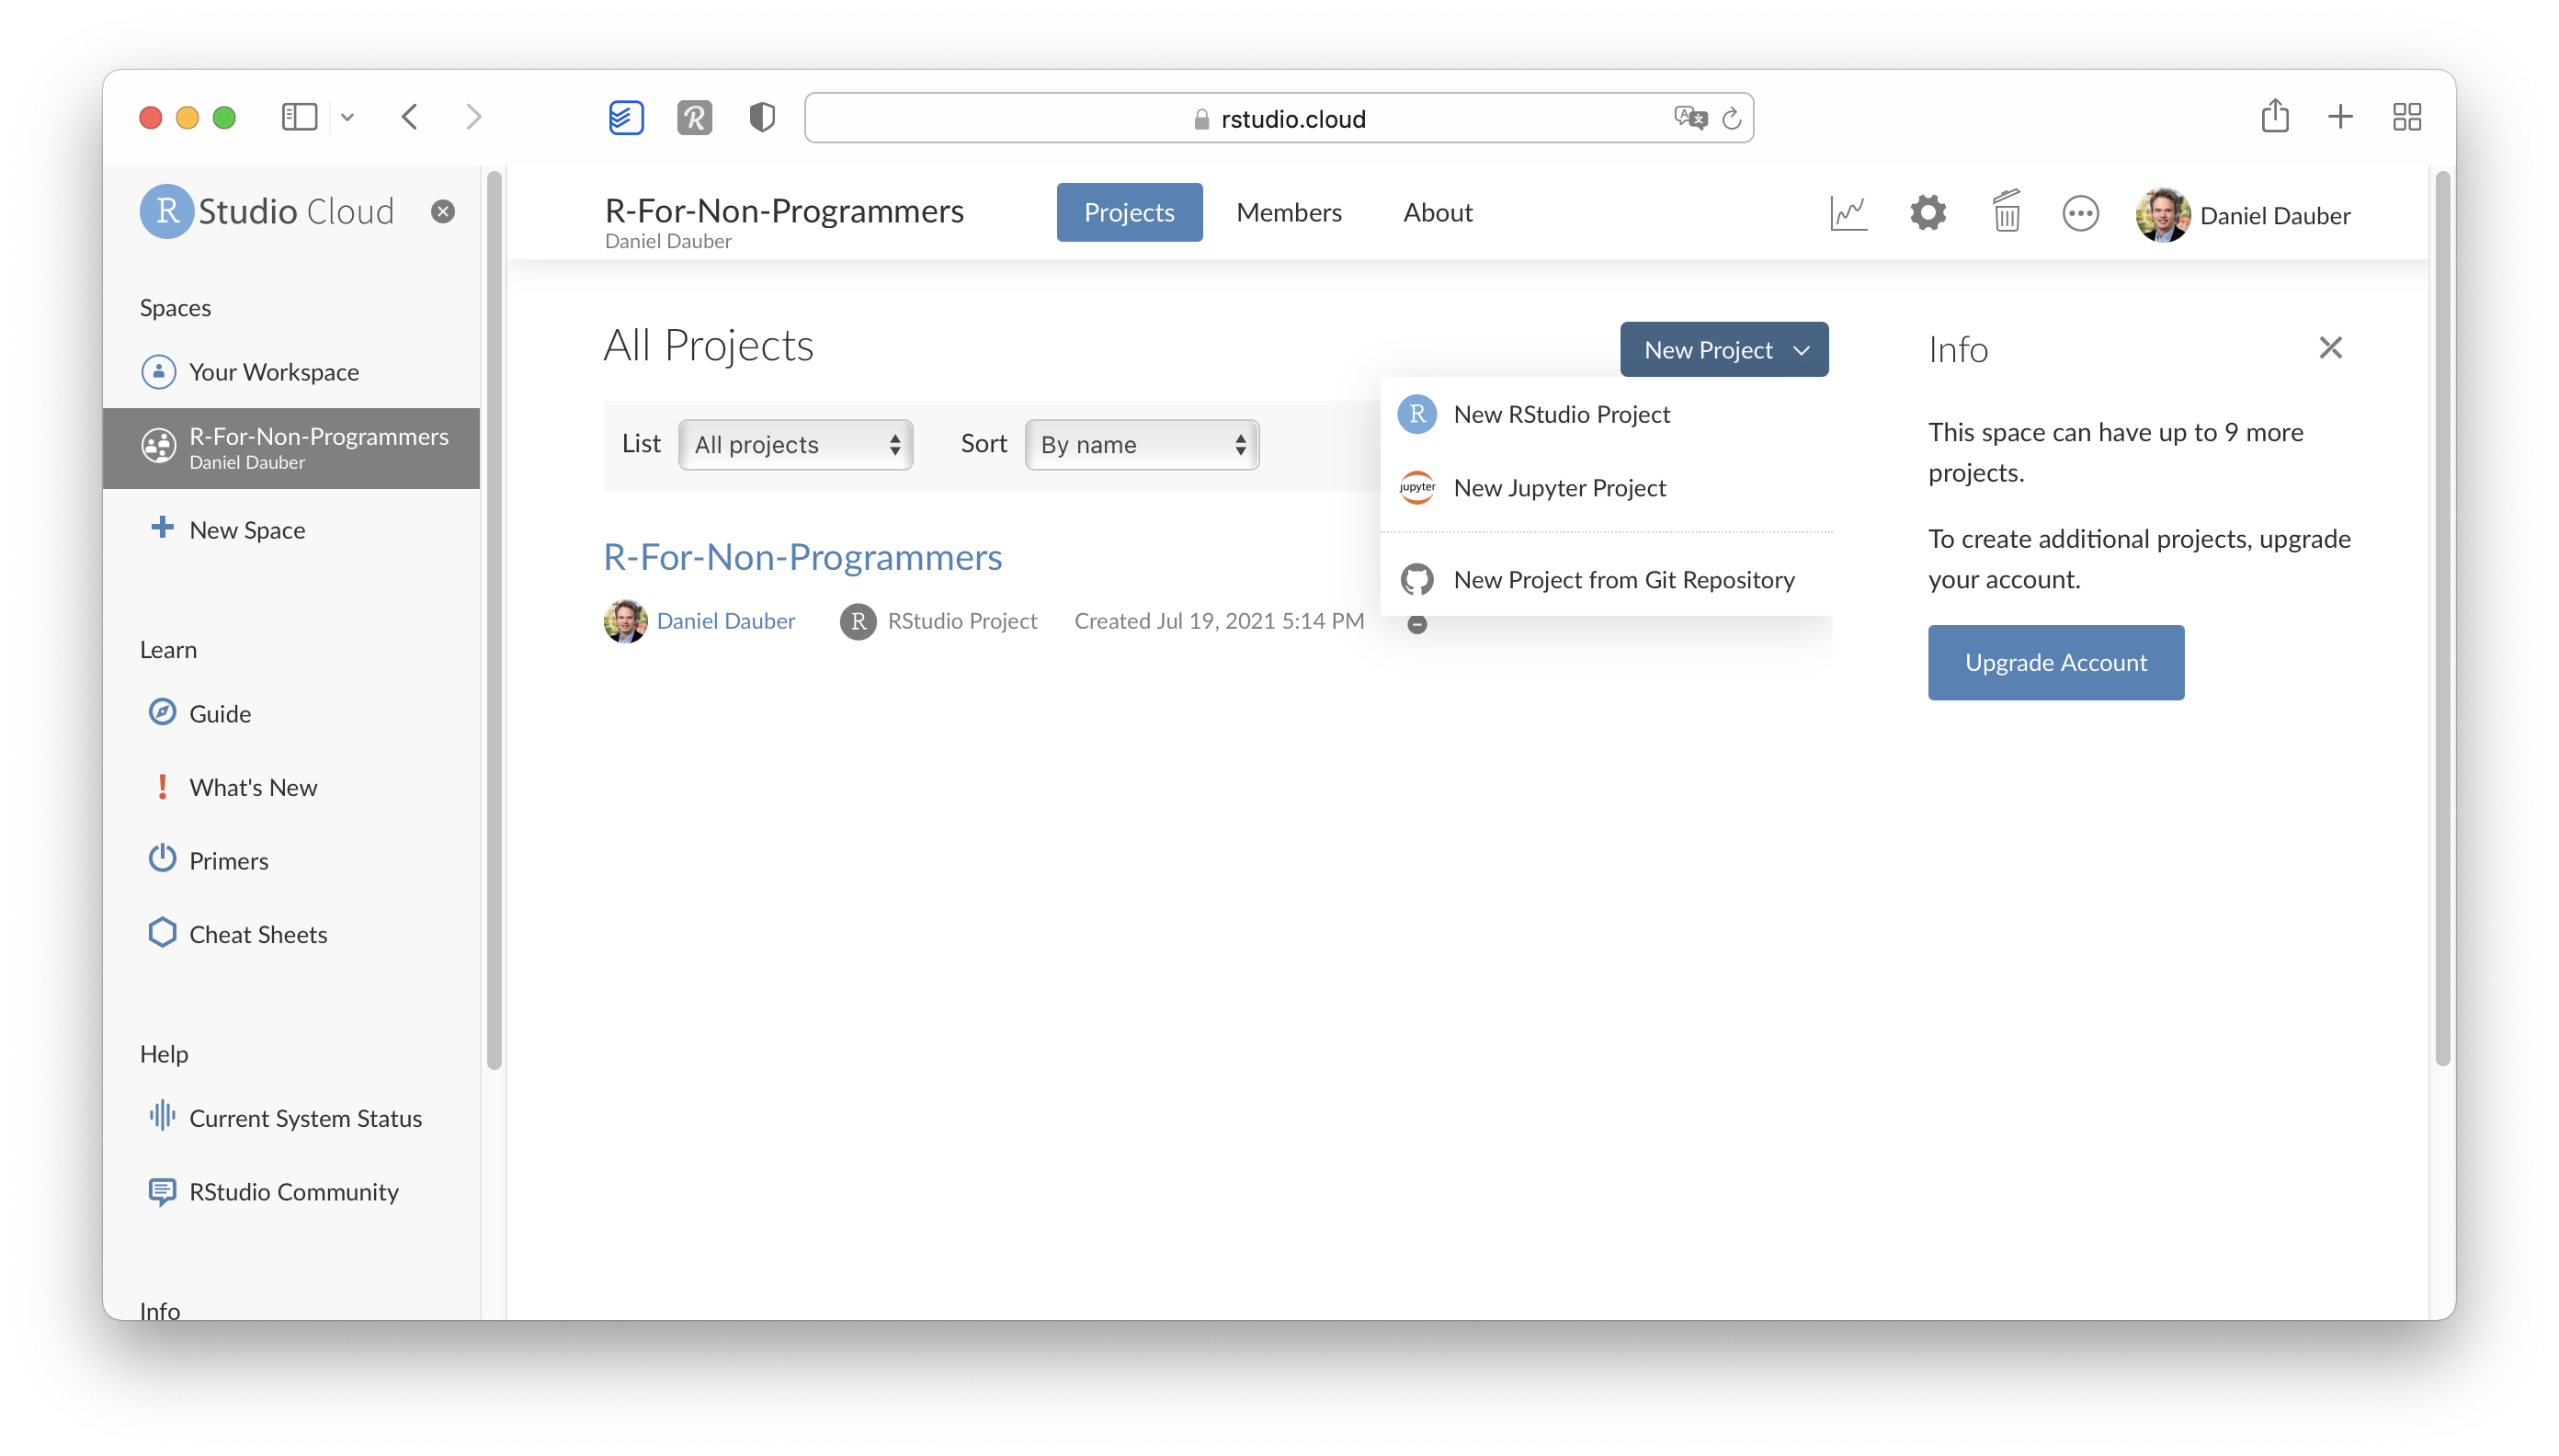
Task: Switch to the Members tab
Action: (x=1290, y=211)
